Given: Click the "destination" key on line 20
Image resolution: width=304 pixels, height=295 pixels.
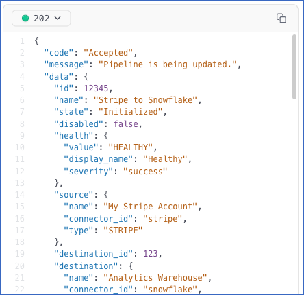Looking at the screenshot, I should point(86,266).
